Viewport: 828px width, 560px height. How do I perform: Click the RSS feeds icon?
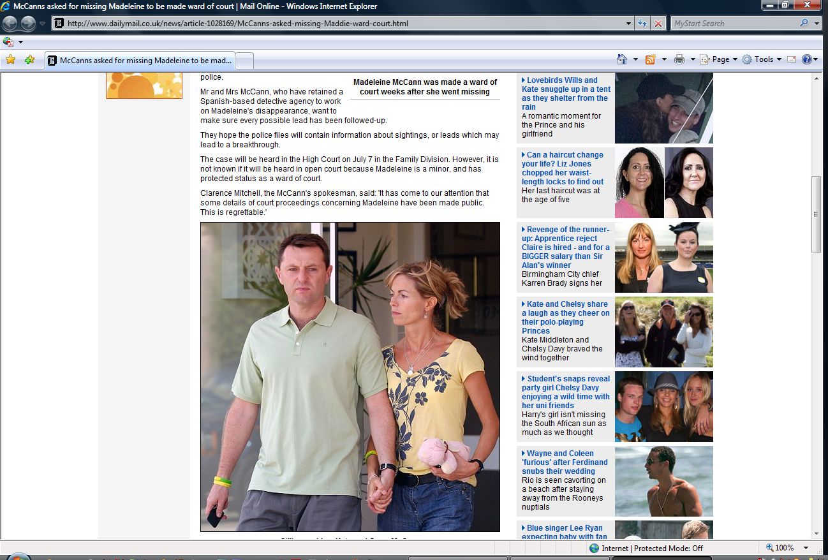click(651, 59)
